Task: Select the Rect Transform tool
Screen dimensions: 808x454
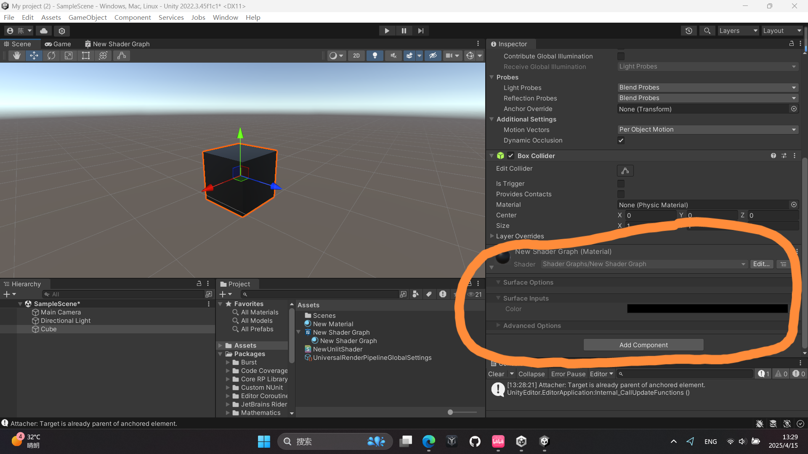Action: pyautogui.click(x=86, y=55)
